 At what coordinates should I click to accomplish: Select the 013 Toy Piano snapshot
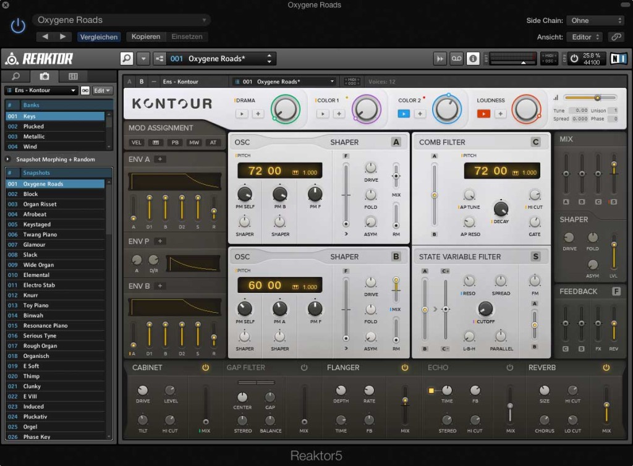point(37,305)
